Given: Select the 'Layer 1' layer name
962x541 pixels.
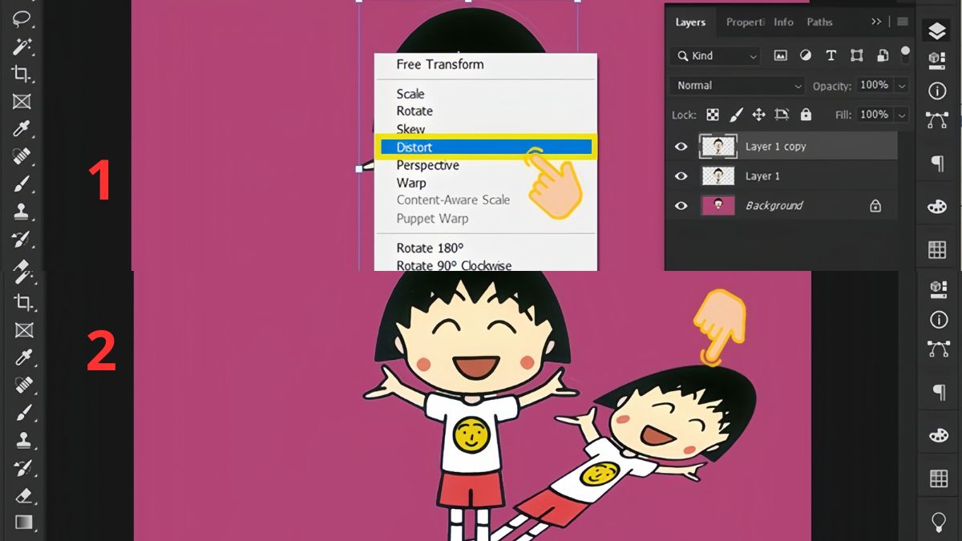Looking at the screenshot, I should click(762, 176).
